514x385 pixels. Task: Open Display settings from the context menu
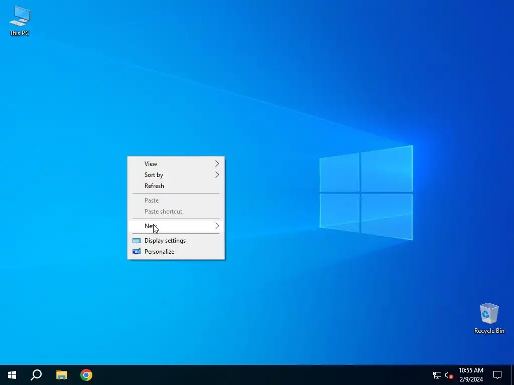[x=176, y=241]
